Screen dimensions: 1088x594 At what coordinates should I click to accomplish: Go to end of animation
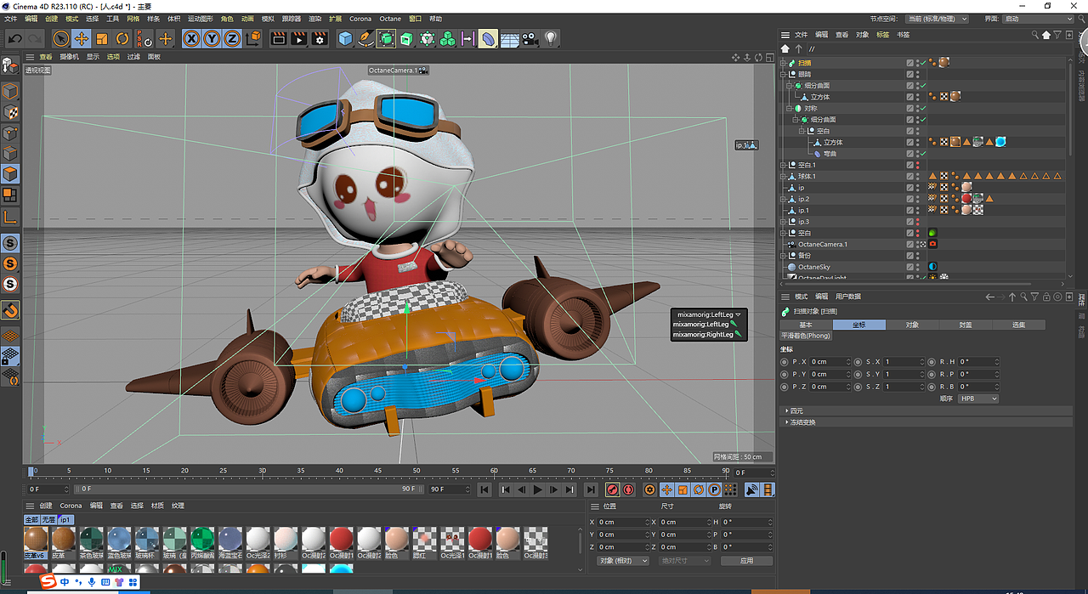(x=591, y=489)
